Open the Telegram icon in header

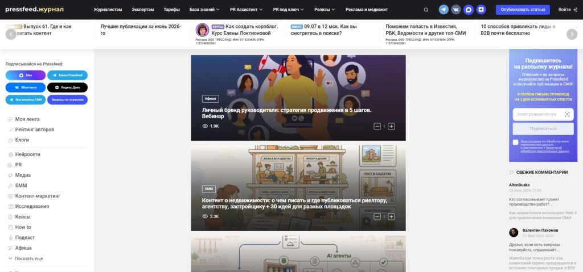pyautogui.click(x=444, y=10)
